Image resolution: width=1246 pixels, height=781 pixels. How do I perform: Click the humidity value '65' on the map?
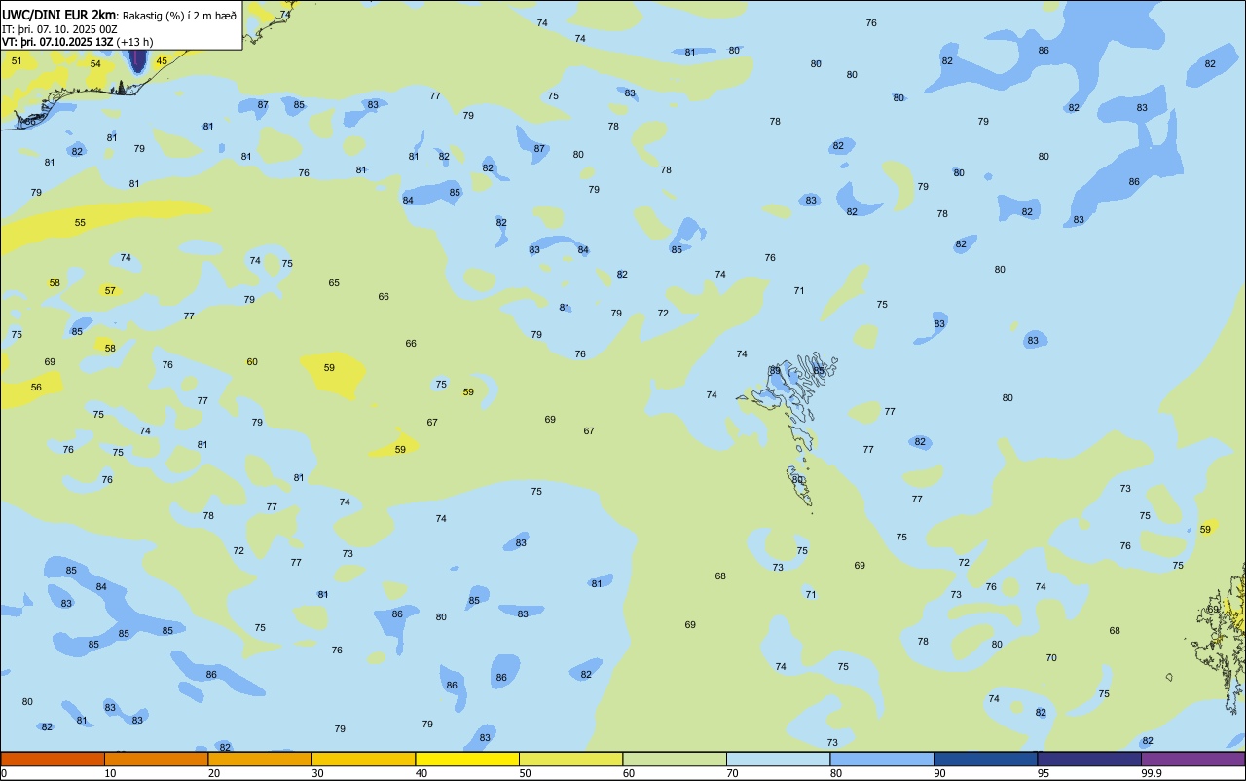click(334, 282)
